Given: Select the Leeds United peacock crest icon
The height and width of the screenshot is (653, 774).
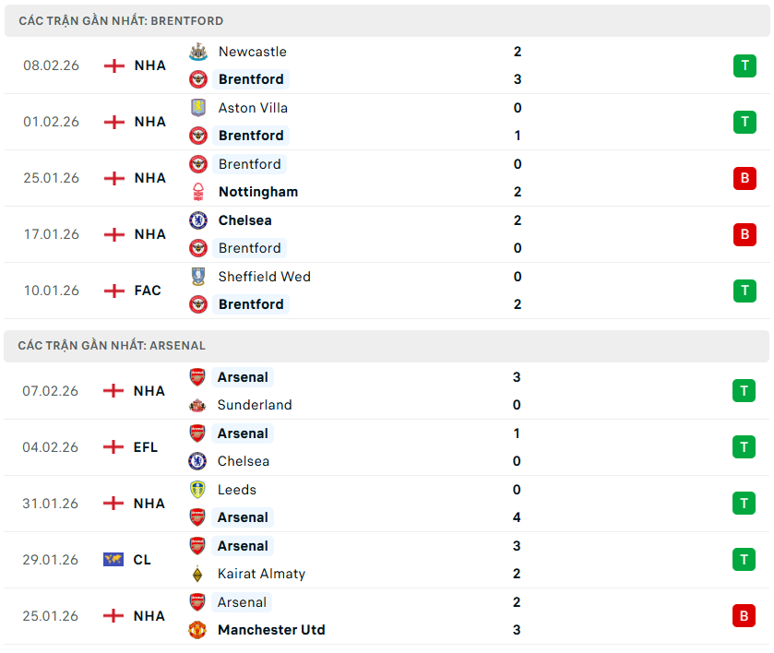Looking at the screenshot, I should pos(196,490).
